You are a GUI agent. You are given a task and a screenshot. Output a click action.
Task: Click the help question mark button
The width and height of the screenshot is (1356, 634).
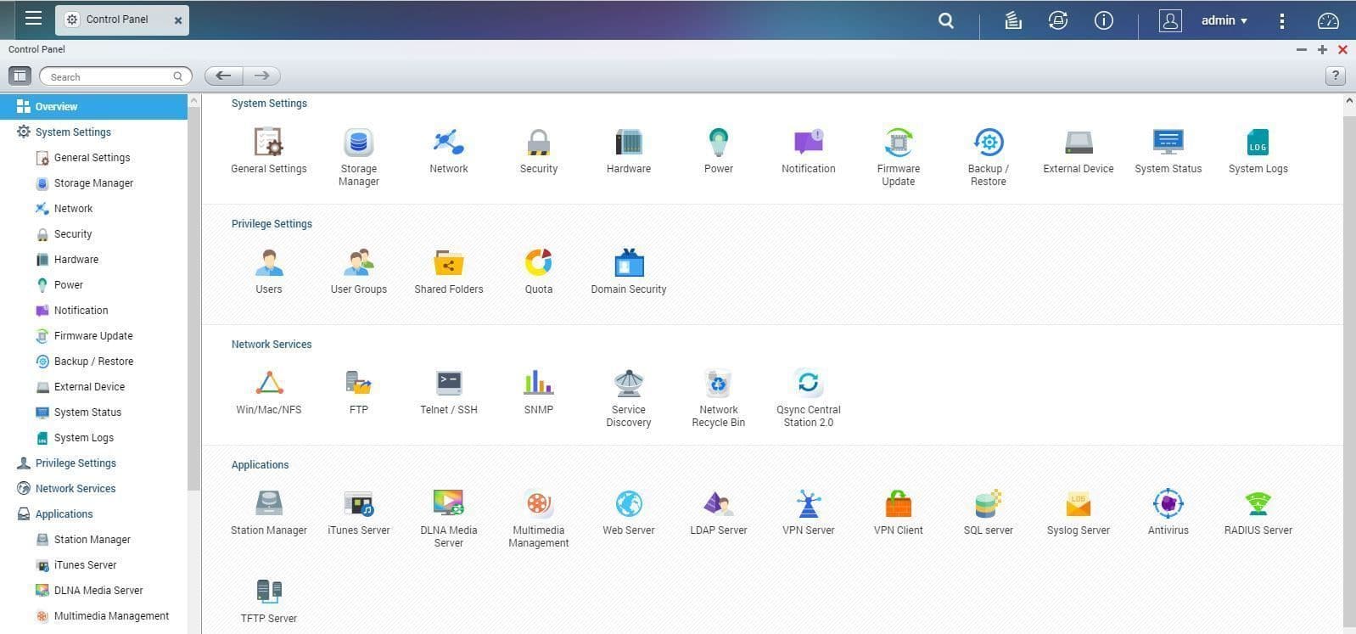tap(1335, 76)
